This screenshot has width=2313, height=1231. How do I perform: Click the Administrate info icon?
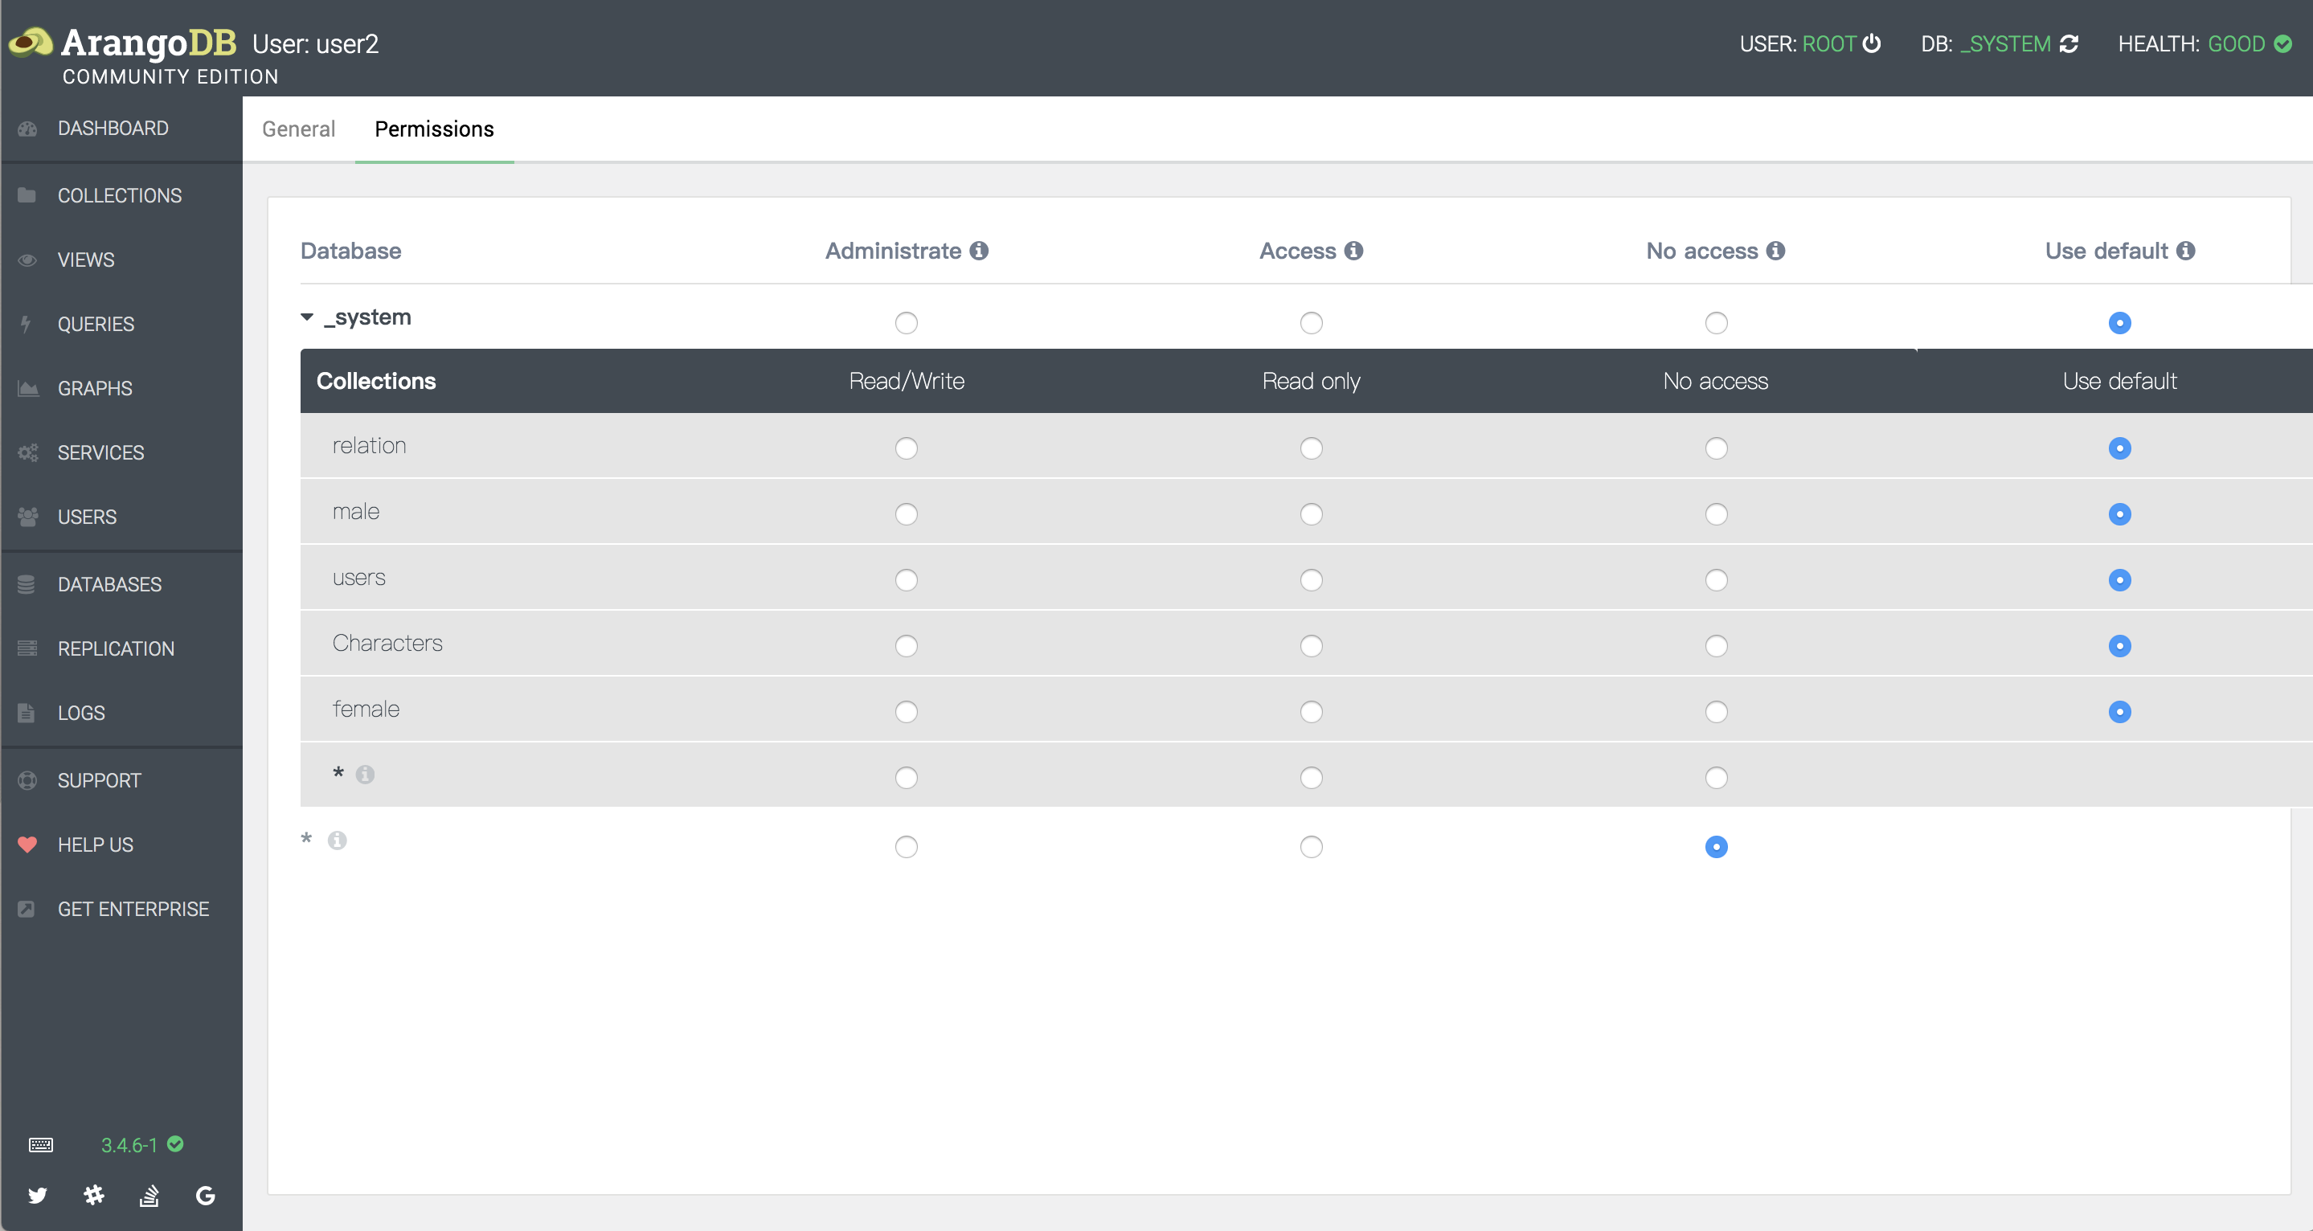(x=979, y=251)
